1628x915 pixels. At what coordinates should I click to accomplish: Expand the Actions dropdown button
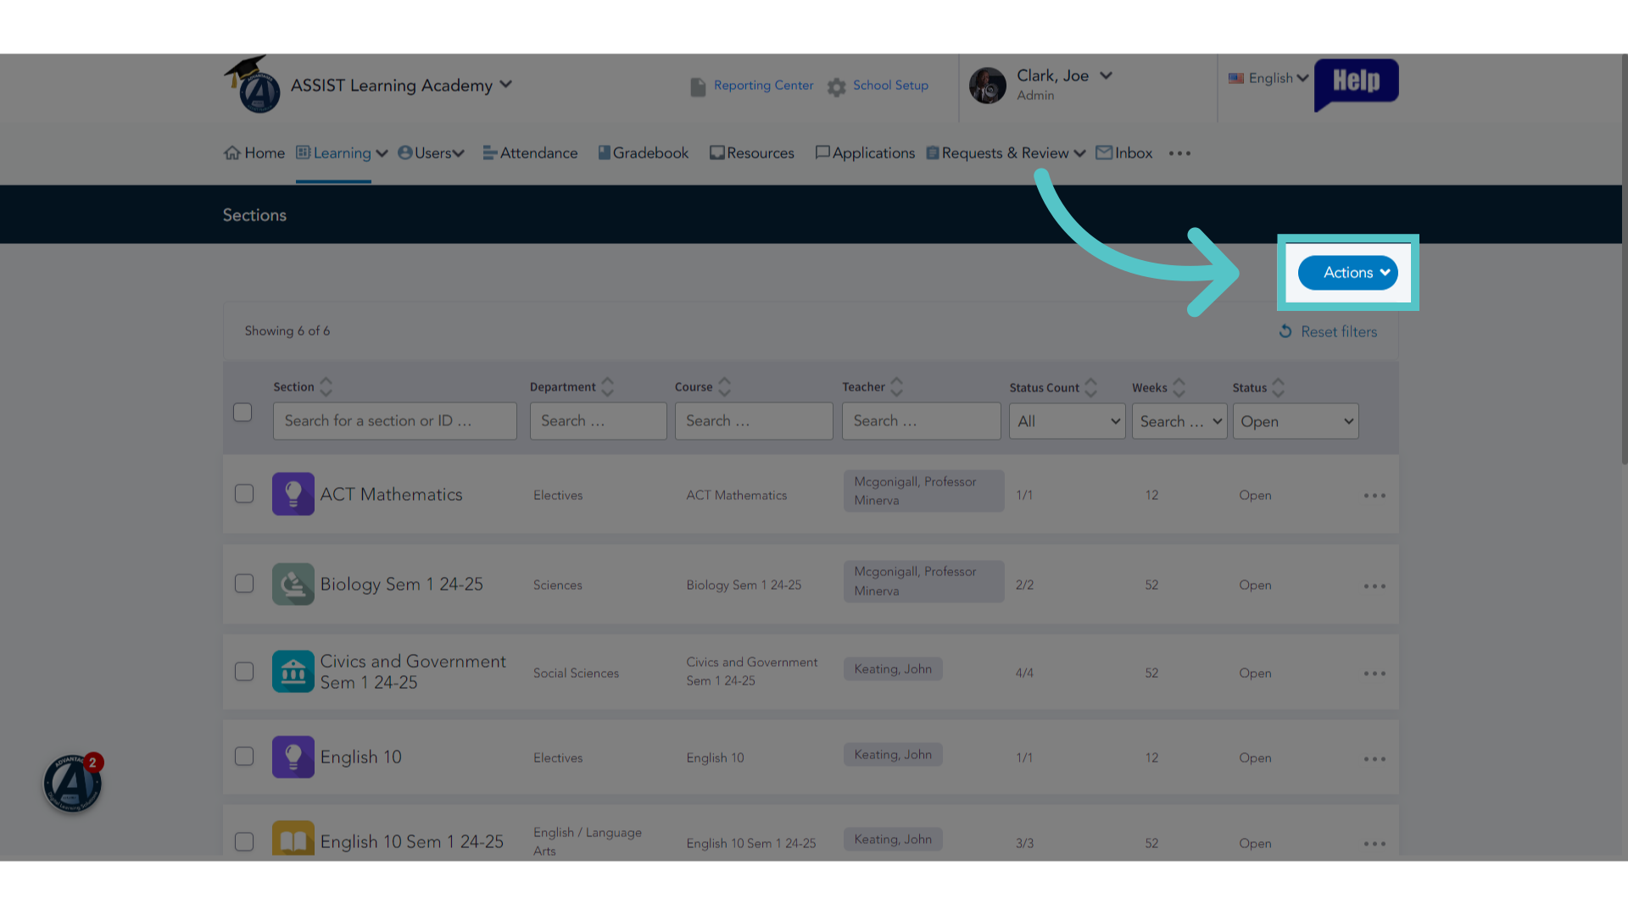point(1347,273)
